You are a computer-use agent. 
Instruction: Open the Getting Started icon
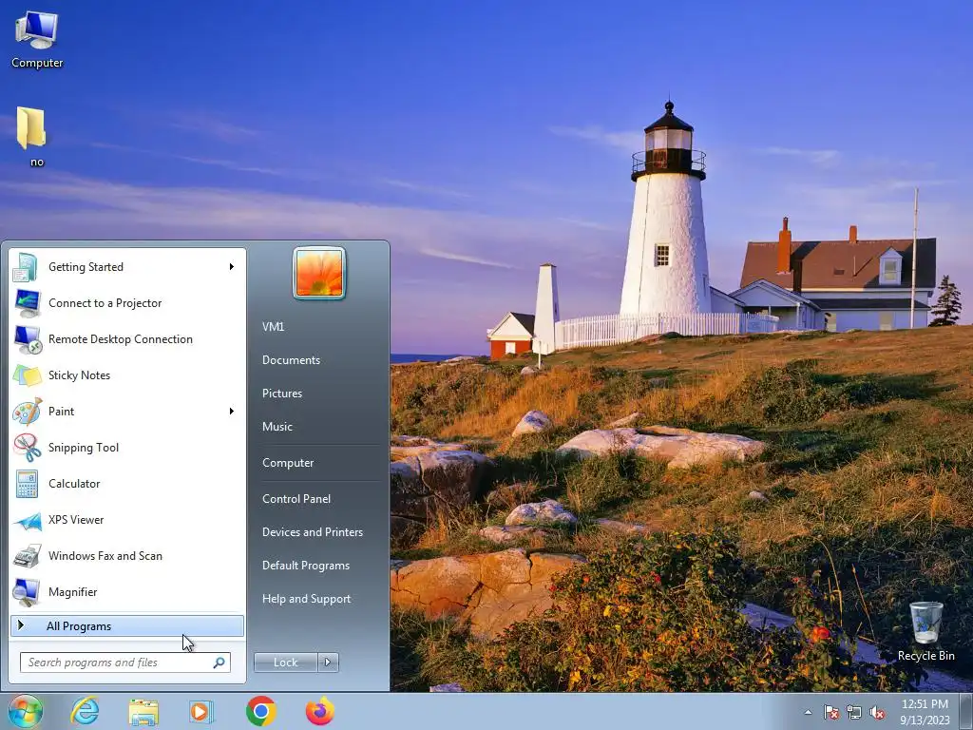click(27, 267)
